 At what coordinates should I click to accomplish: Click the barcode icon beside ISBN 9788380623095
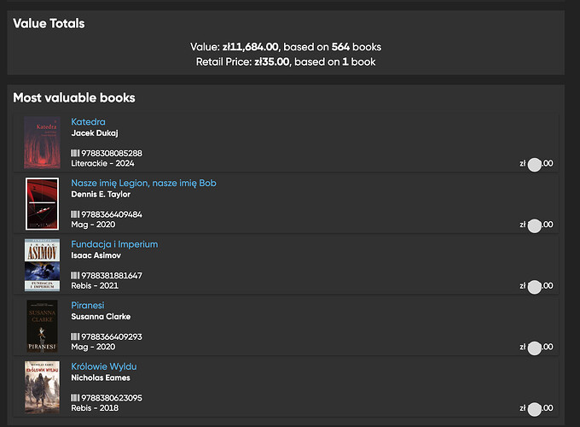pos(75,398)
